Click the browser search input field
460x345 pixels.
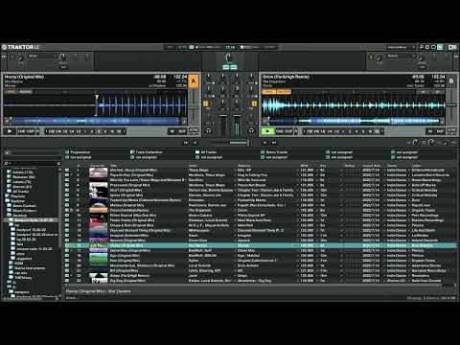(x=33, y=163)
